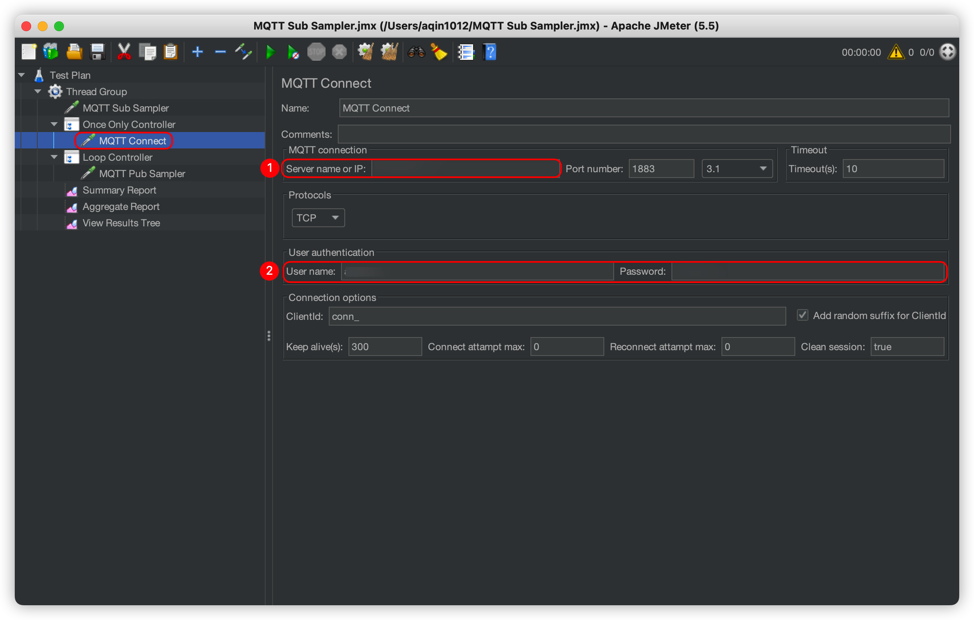Collapse the Loop Controller node
Viewport: 974px width, 620px height.
(x=54, y=157)
